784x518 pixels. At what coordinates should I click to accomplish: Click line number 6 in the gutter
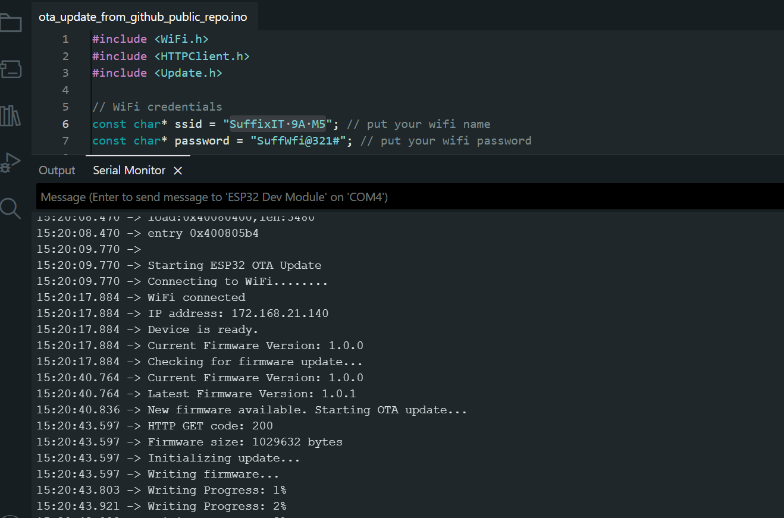coord(65,124)
